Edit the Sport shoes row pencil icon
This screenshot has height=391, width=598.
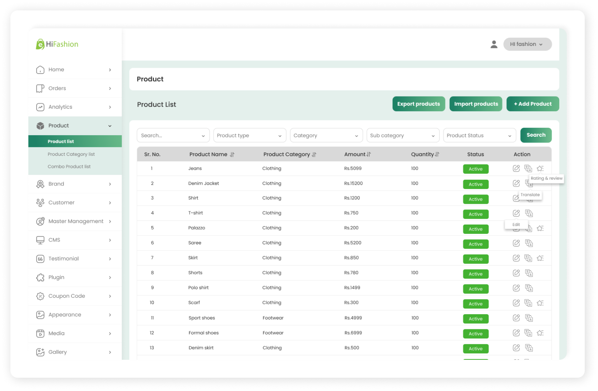coord(516,318)
